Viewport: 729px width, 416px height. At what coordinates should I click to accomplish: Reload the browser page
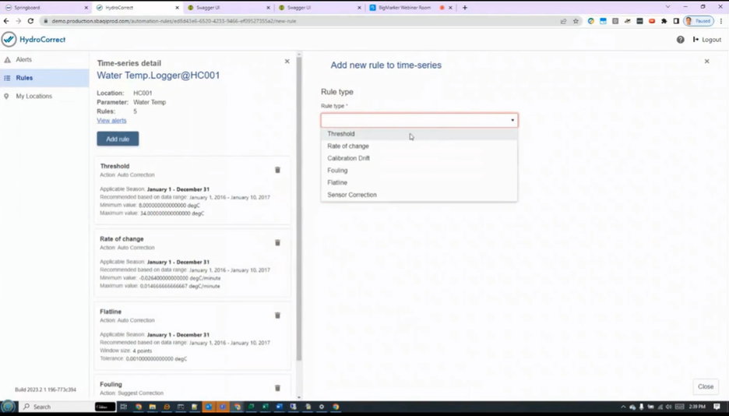point(30,21)
